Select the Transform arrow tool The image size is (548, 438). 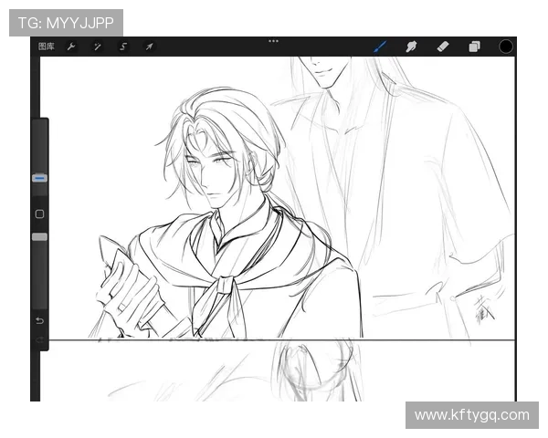149,47
